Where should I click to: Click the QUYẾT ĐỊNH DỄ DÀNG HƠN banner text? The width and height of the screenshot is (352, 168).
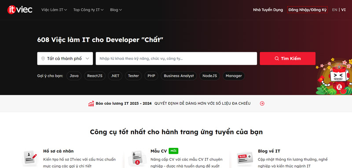[202, 103]
